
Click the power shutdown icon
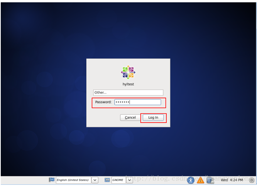tap(252, 180)
